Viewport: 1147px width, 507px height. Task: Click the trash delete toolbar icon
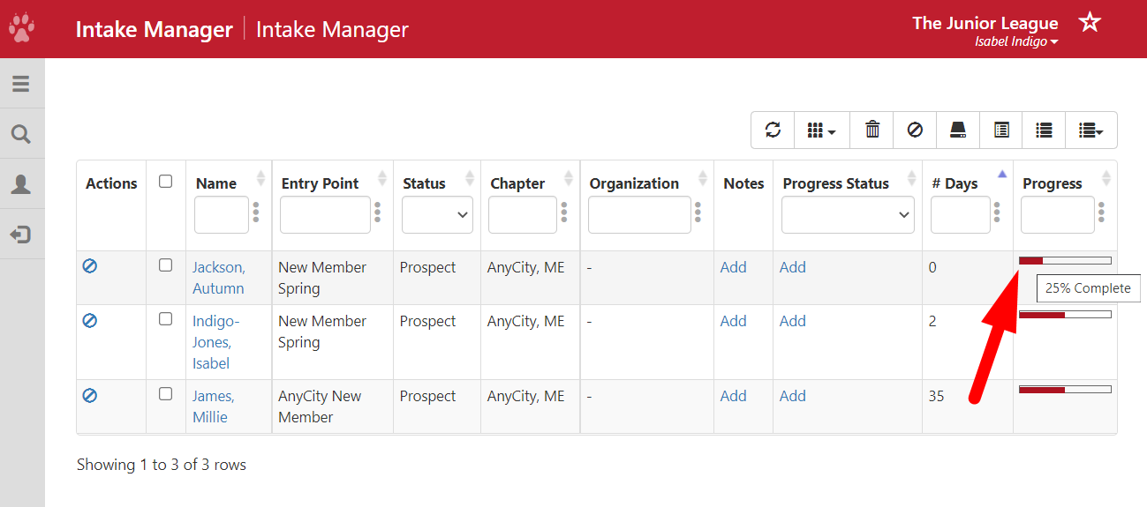click(872, 130)
